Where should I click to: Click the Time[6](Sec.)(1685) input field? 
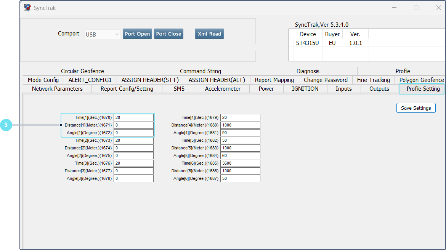tap(240, 163)
